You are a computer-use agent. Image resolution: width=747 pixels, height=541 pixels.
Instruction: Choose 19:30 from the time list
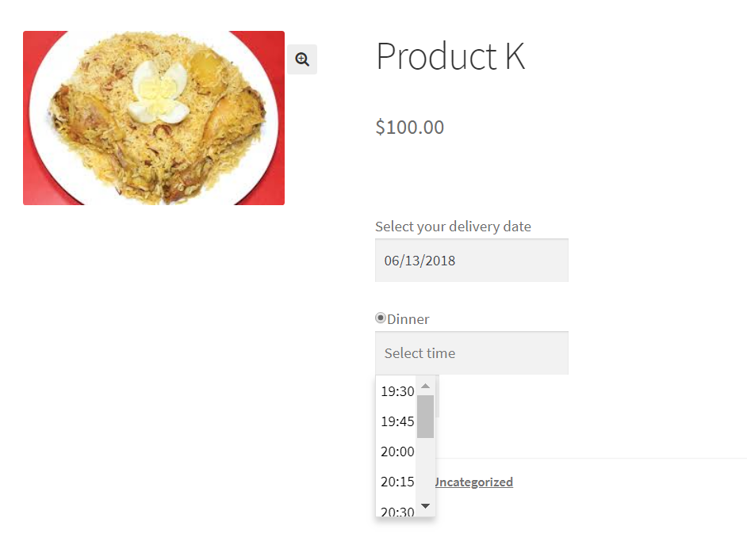click(x=396, y=391)
